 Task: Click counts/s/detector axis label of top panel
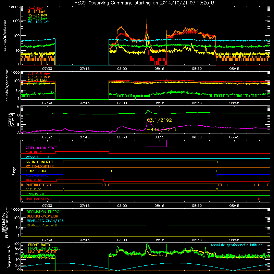click(x=4, y=36)
